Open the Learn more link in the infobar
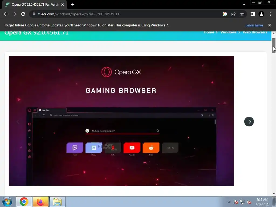Screen dimensions: 276x207 (254, 25)
